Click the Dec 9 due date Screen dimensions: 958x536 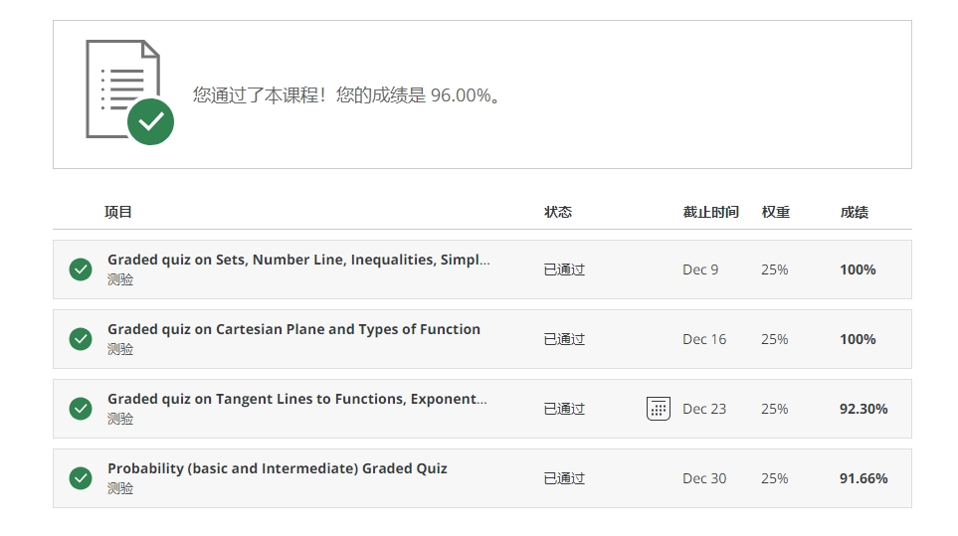(700, 269)
